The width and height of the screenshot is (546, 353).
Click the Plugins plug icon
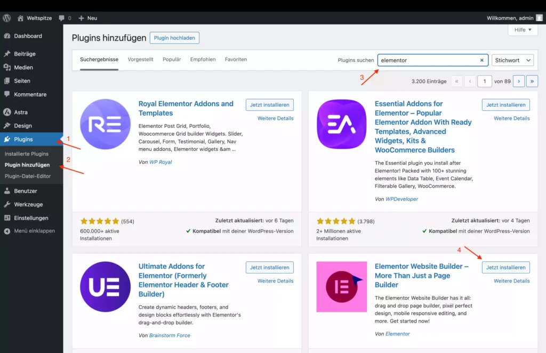[7, 139]
